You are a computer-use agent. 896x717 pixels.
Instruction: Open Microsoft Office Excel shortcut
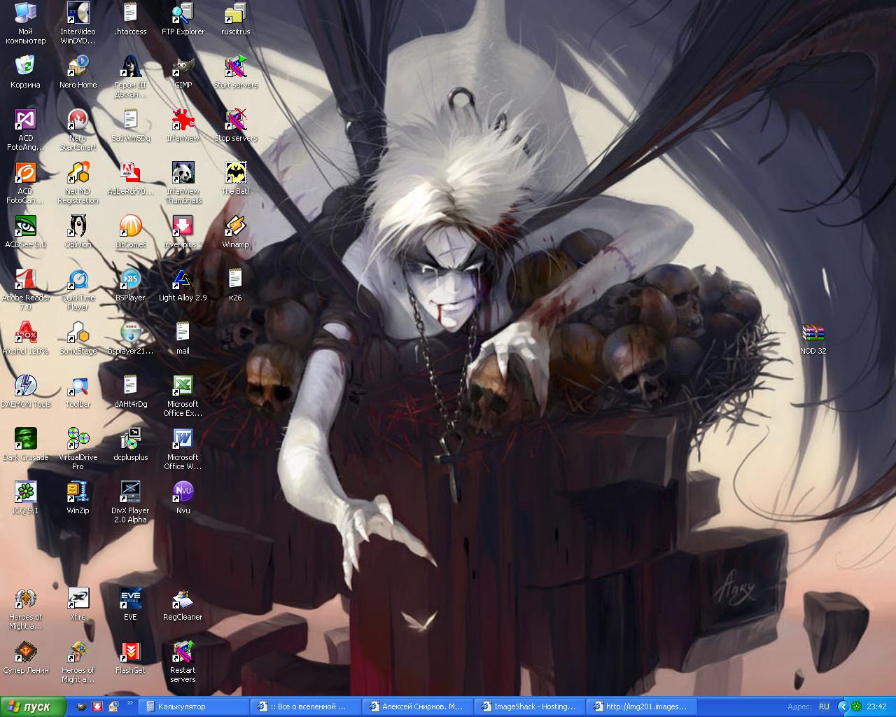[183, 396]
